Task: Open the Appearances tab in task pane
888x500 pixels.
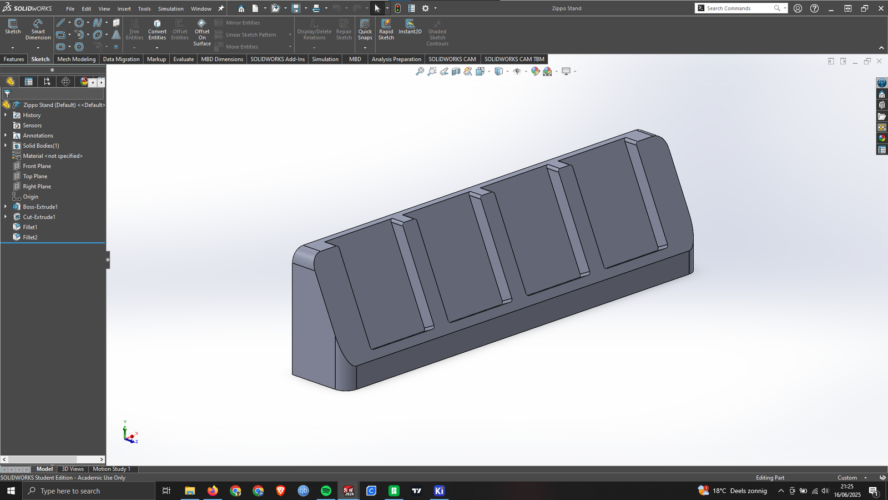Action: [882, 138]
